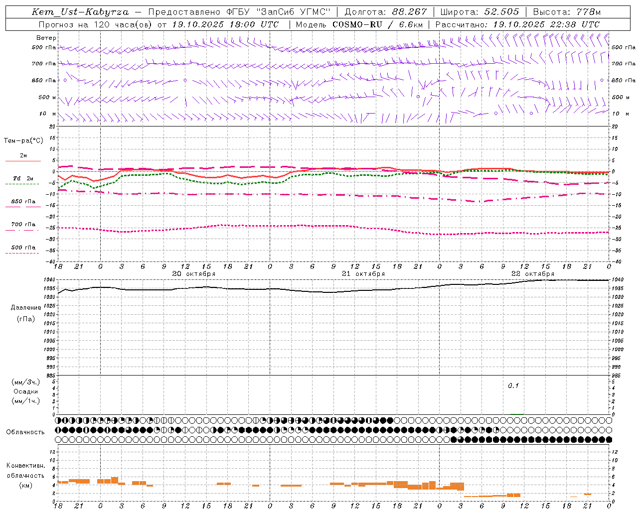638x510 pixels.
Task: Select the forecast start 19.10.2025 18:00 UTC
Action: (x=225, y=24)
